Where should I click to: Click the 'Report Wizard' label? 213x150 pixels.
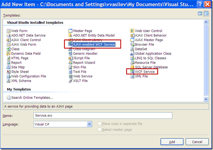click(x=84, y=63)
